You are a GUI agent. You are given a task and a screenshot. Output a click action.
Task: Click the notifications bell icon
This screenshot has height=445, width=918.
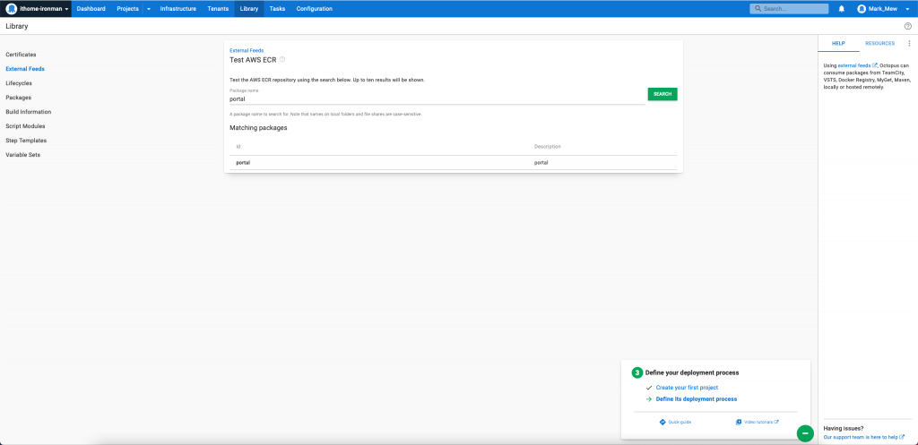click(x=842, y=9)
